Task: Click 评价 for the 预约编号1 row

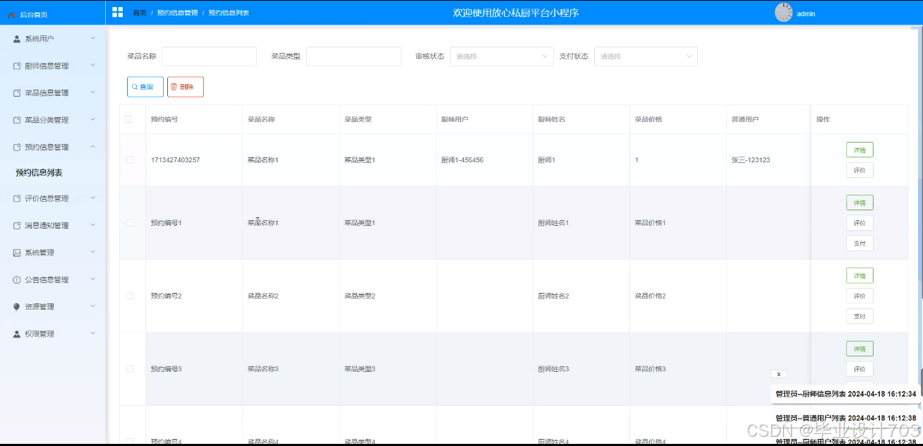Action: [859, 223]
